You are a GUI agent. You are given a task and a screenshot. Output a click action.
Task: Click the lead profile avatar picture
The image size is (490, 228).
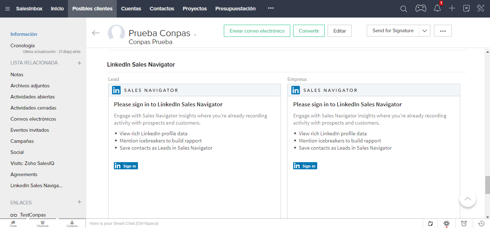click(116, 34)
